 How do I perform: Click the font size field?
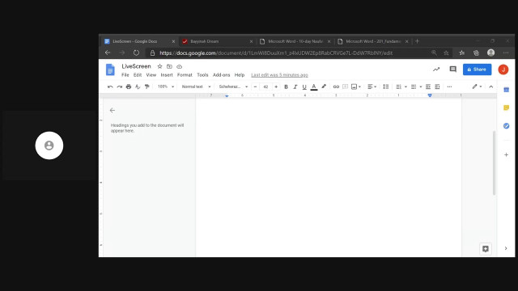point(265,86)
